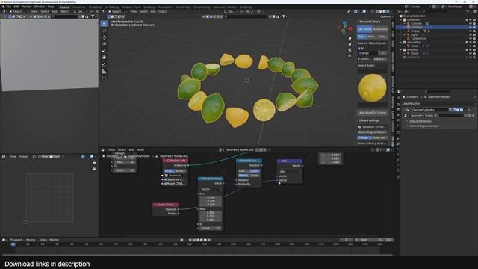This screenshot has width=478, height=269.
Task: Select the Annotate tool in viewport toolbar
Action: [105, 64]
